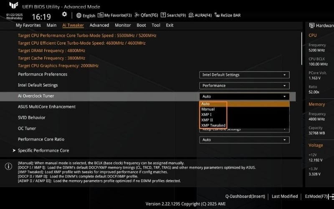Switch to the Advanced tab
The image size is (334, 209).
(99, 25)
